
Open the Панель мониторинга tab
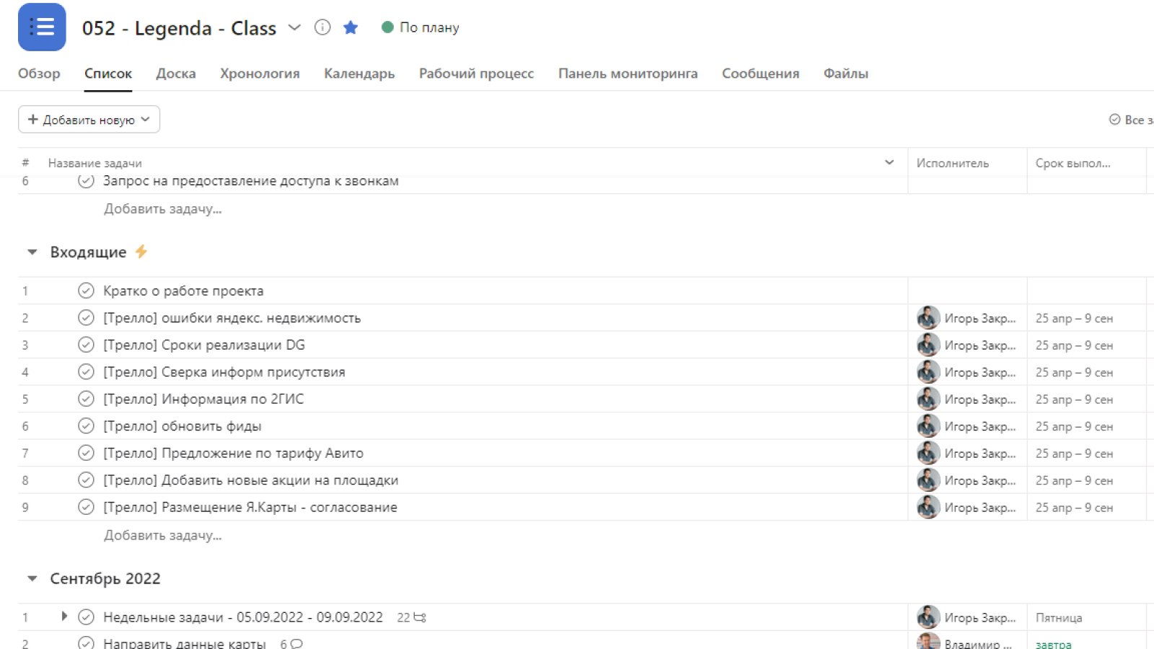click(x=628, y=74)
